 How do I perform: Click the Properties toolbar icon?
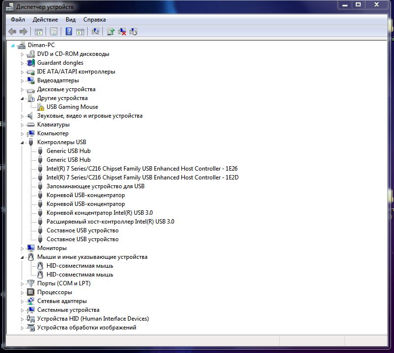coord(53,32)
